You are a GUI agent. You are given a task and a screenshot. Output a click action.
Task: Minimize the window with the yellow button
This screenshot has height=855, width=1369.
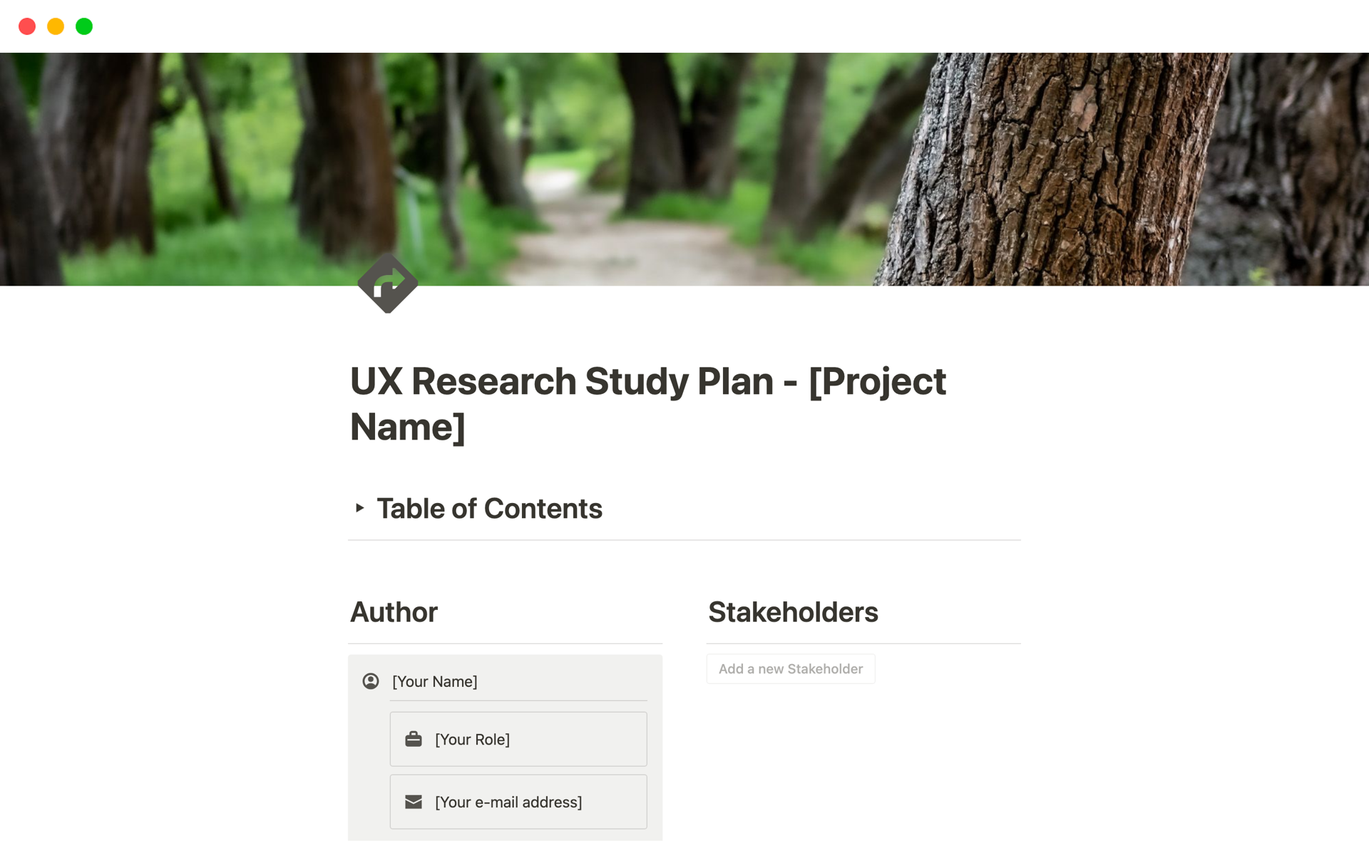[56, 26]
